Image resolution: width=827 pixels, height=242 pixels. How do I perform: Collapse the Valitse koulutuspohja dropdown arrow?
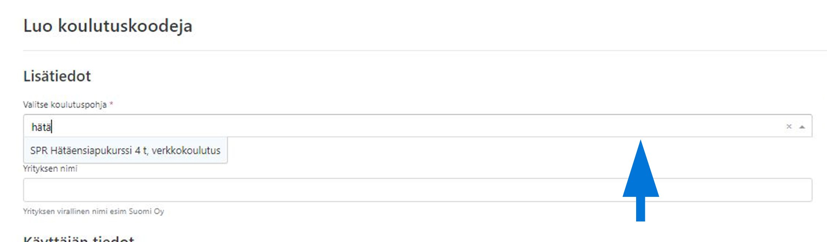[x=802, y=127]
